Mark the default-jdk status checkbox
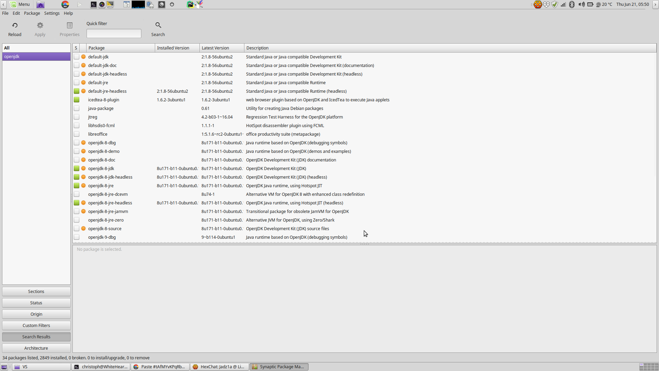This screenshot has height=371, width=659. [x=77, y=57]
